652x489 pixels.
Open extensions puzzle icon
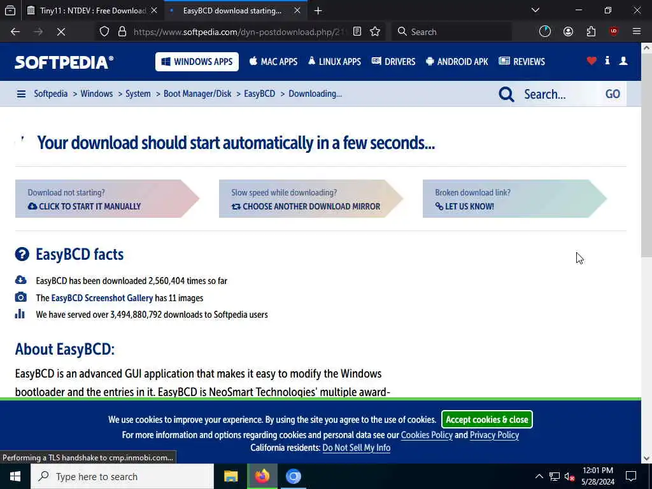pos(592,32)
